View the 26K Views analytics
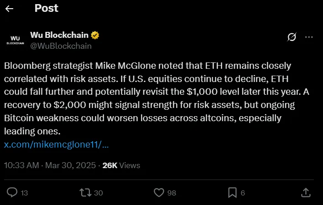This screenshot has height=205, width=323. click(x=121, y=165)
